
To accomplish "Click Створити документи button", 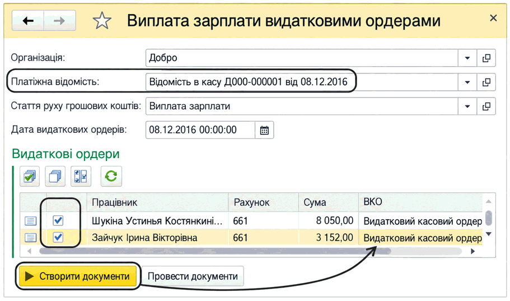I will [x=78, y=276].
